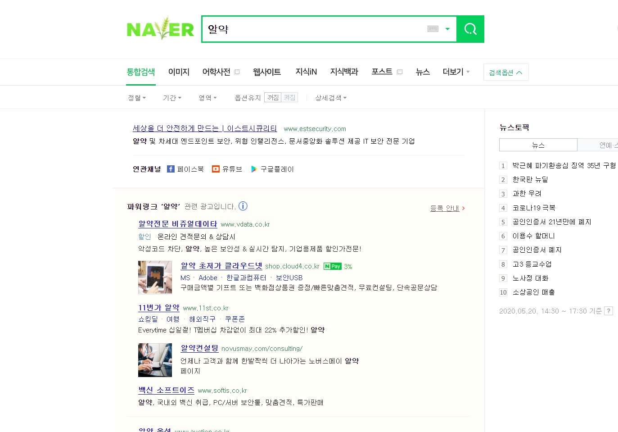Expand the 더보기 menu
The height and width of the screenshot is (432, 618).
pyautogui.click(x=456, y=72)
